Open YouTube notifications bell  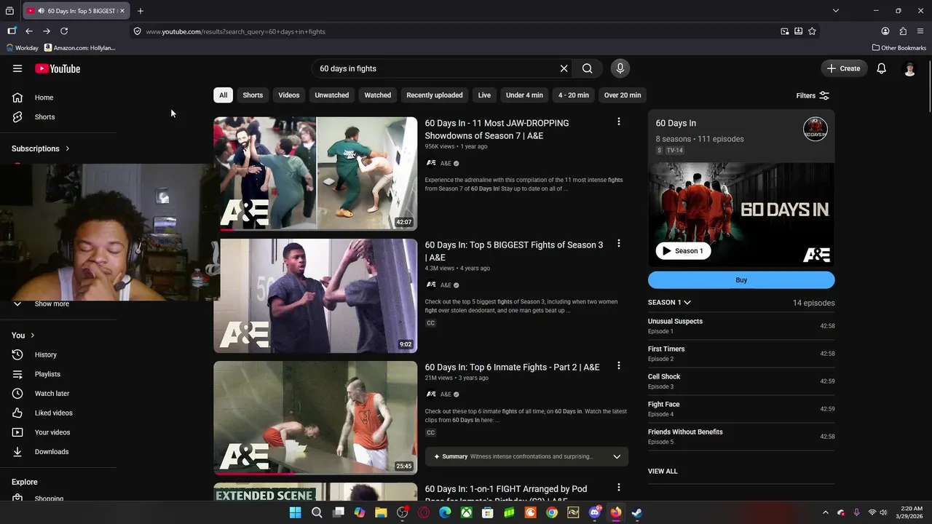pyautogui.click(x=881, y=68)
